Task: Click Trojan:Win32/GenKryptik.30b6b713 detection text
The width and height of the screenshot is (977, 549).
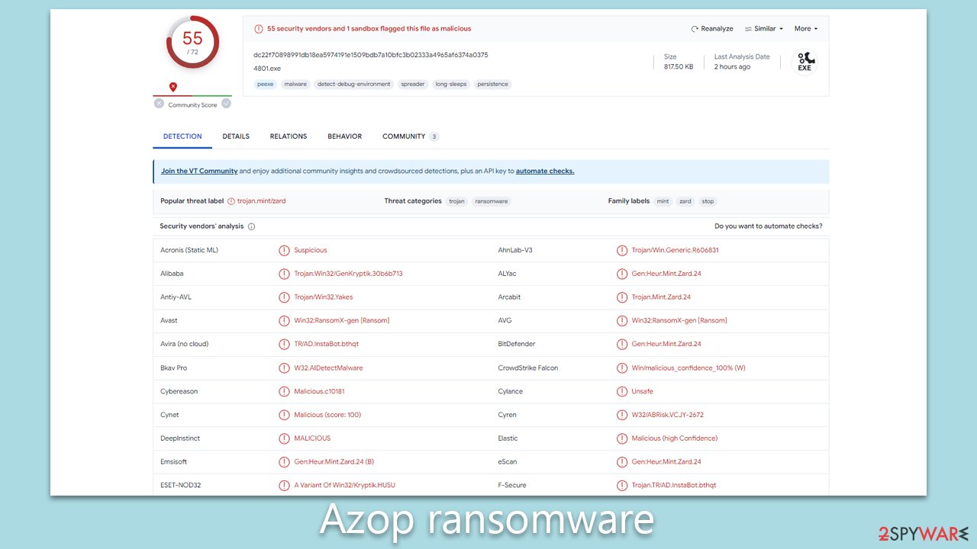Action: click(x=348, y=274)
